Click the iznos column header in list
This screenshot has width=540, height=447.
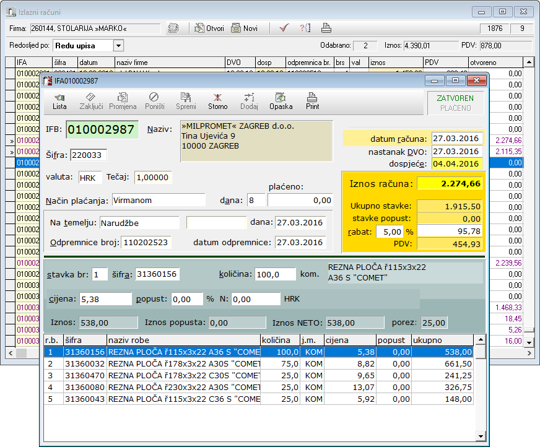pos(395,63)
